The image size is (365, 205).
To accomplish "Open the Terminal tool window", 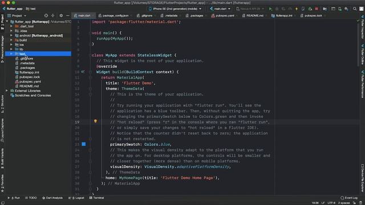I will point(96,198).
